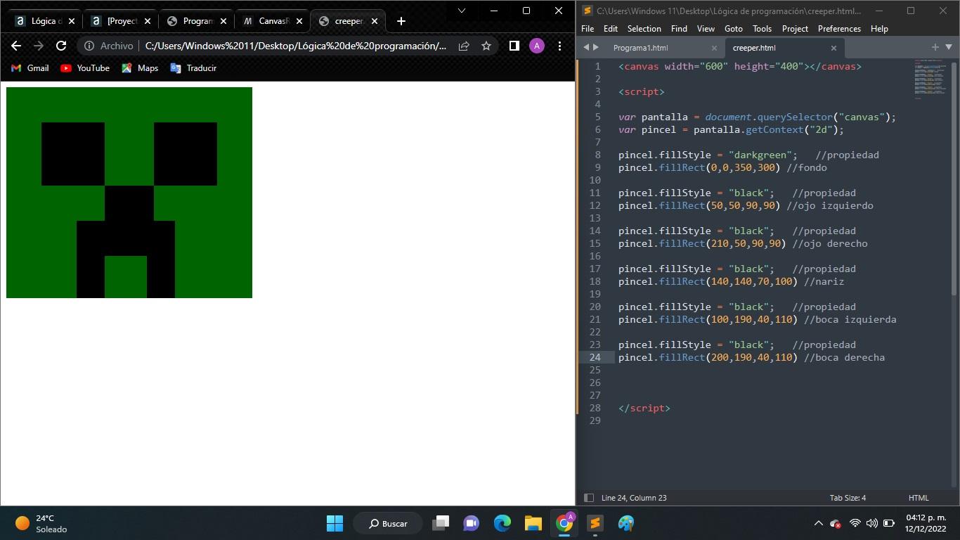Viewport: 960px width, 540px height.
Task: Open Chrome tab search dropdown
Action: 462,11
